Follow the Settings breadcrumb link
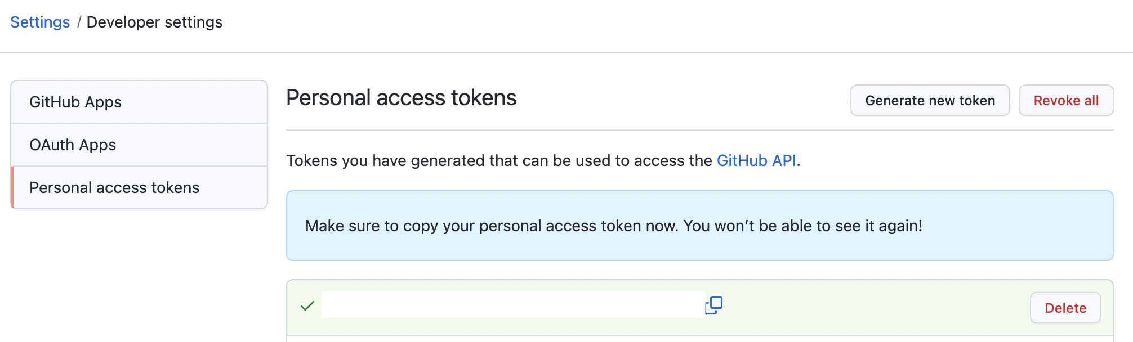 coord(40,22)
